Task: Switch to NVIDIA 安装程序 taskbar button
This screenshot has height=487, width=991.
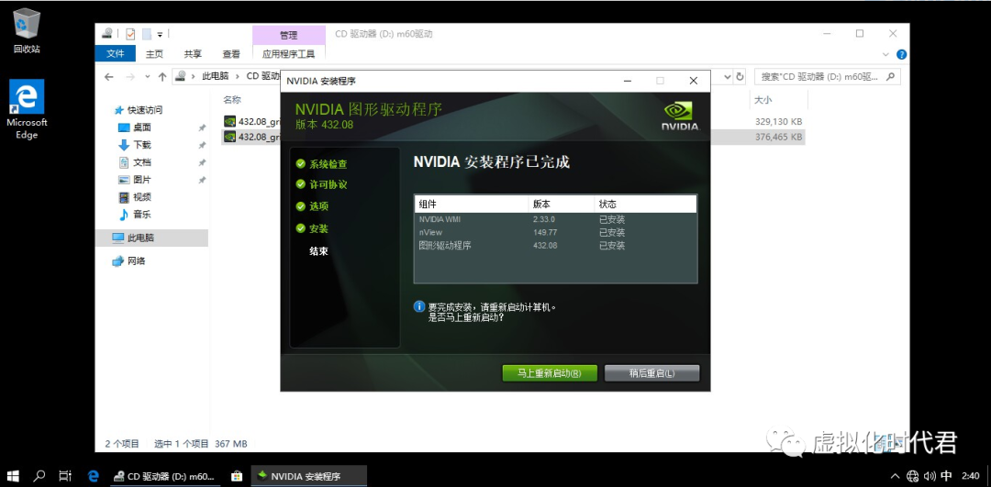Action: pos(309,476)
